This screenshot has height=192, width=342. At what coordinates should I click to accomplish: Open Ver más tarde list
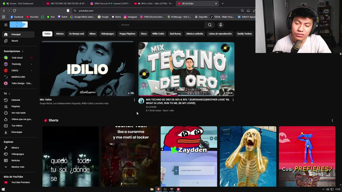(x=18, y=113)
